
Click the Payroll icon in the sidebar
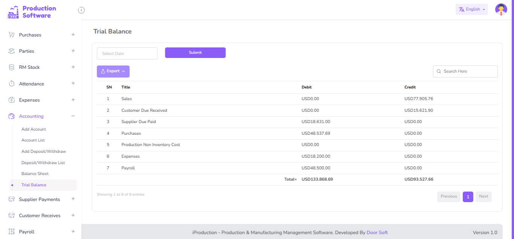point(11,231)
